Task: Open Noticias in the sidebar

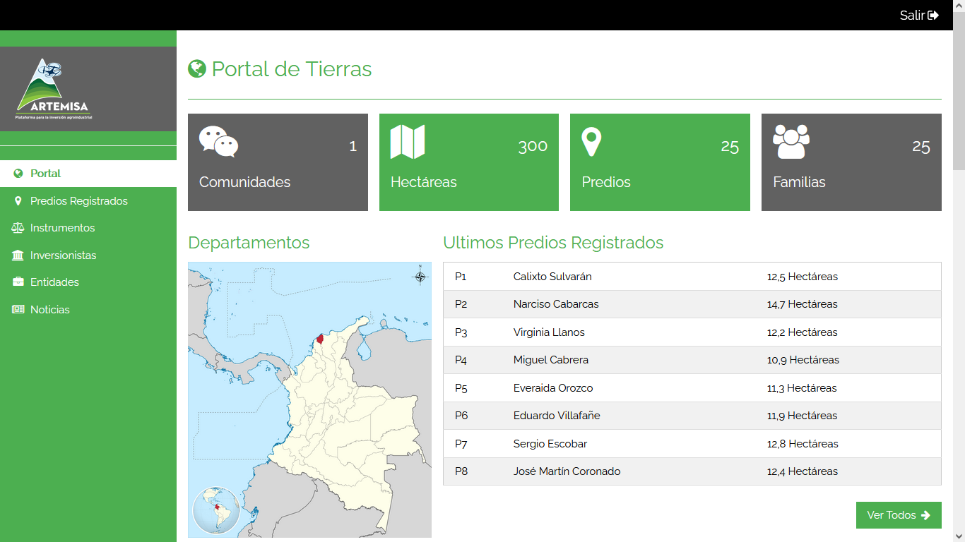Action: click(x=88, y=310)
